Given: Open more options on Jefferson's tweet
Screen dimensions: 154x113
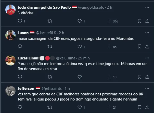Looking at the screenshot, I should 147,88.
